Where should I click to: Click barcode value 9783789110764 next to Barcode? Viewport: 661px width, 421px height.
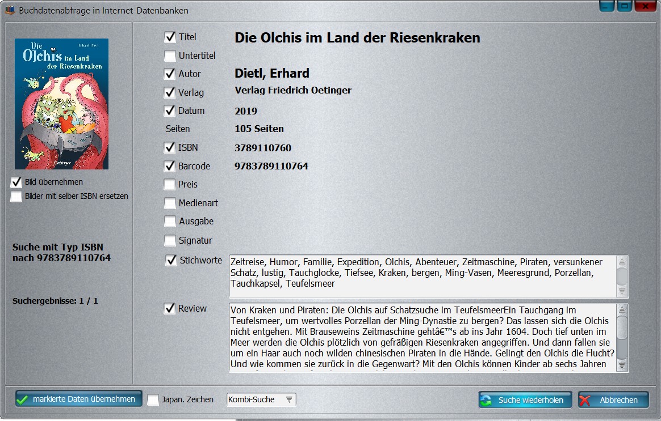pos(271,166)
